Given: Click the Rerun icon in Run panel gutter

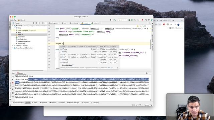Looking at the screenshot, I should (13, 76).
